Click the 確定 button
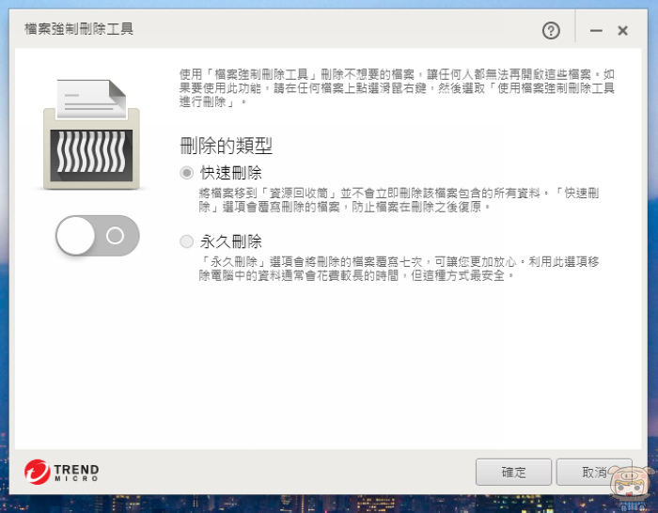 click(513, 472)
